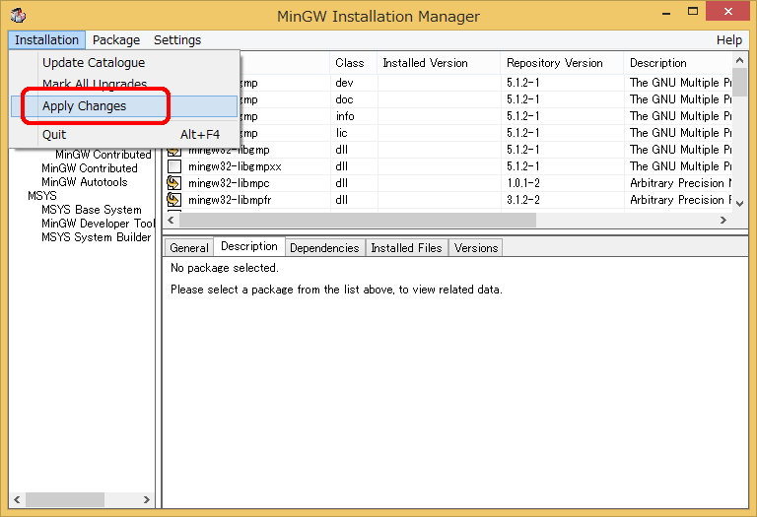Sort by the Description column header

pos(678,63)
